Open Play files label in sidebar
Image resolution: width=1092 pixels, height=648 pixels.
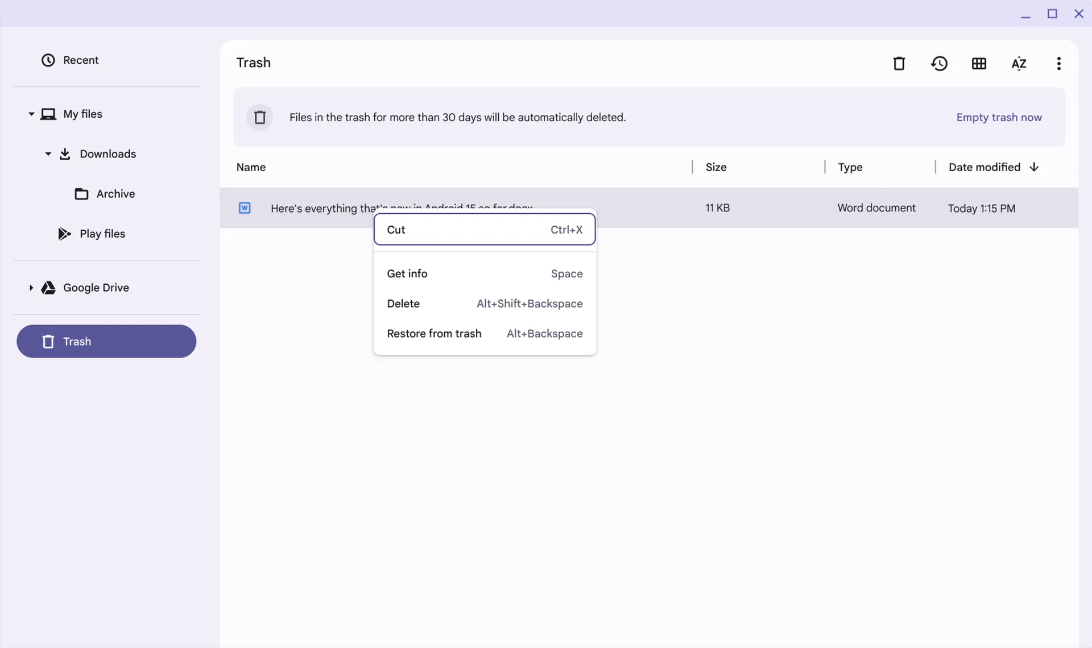[102, 234]
